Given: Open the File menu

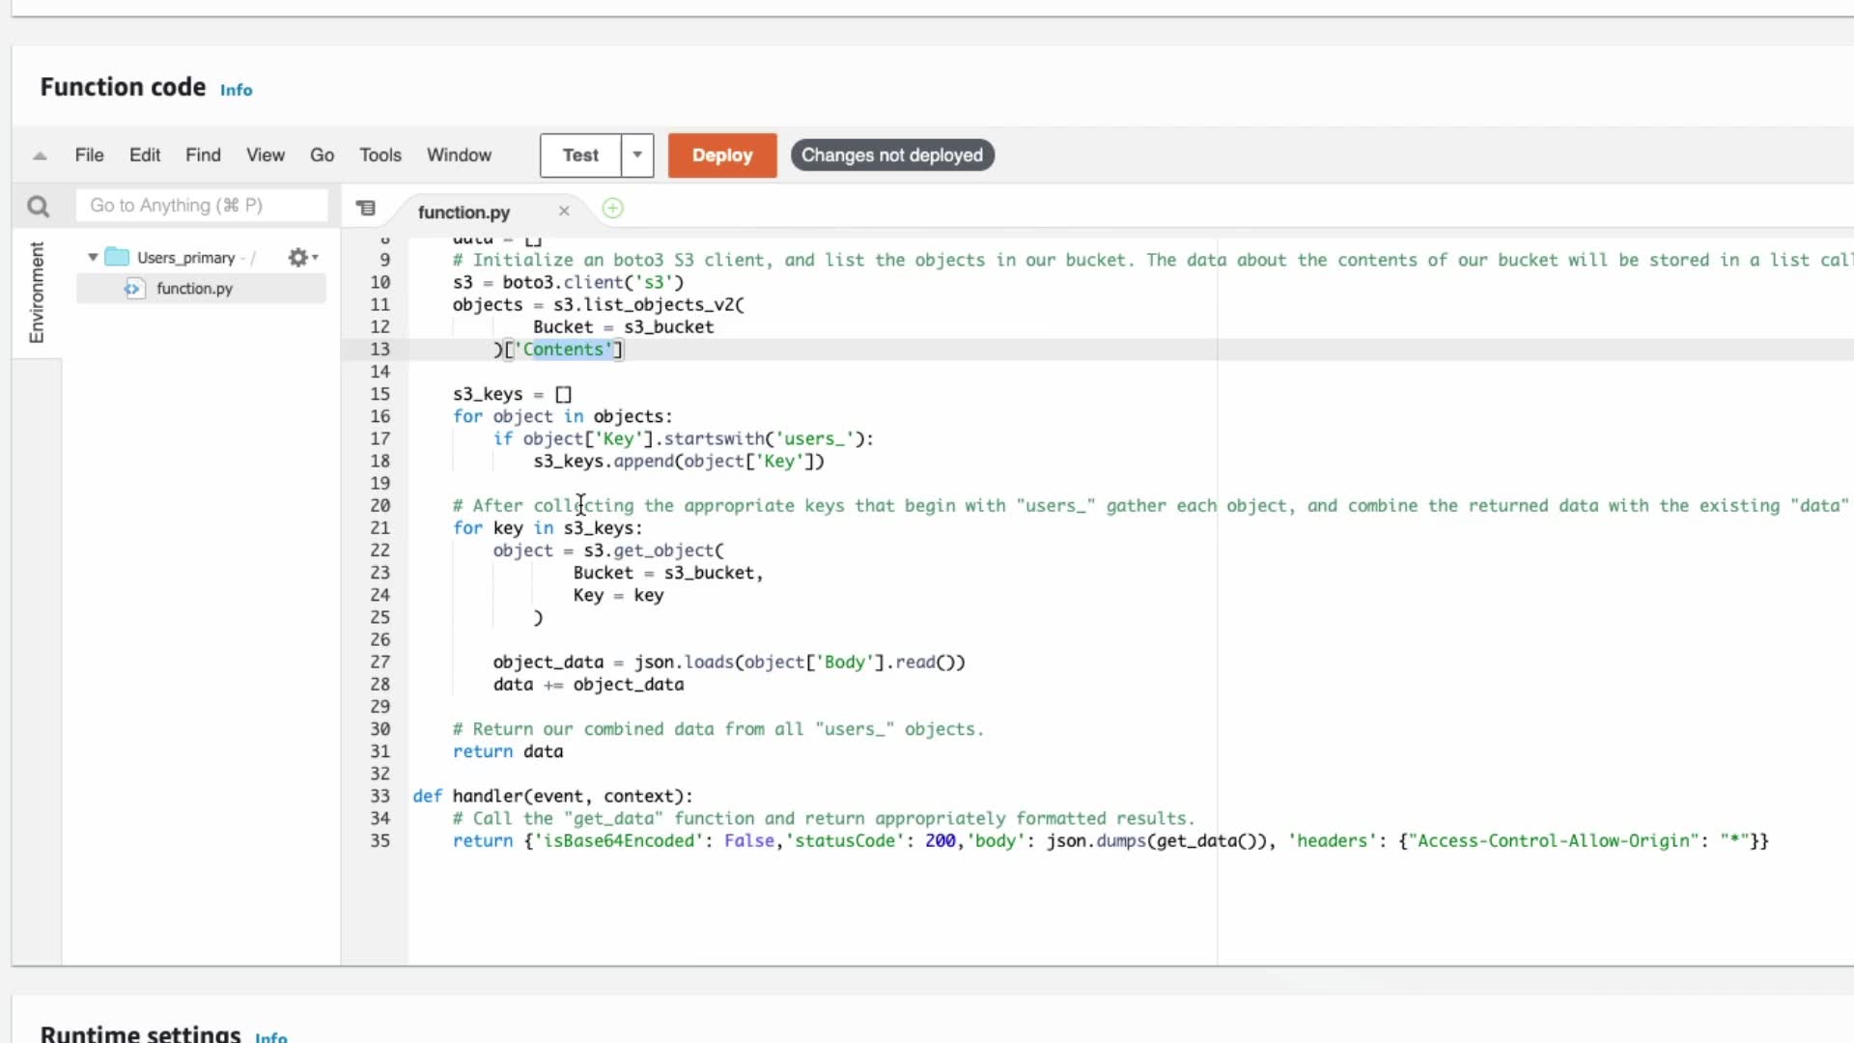Looking at the screenshot, I should (x=89, y=155).
